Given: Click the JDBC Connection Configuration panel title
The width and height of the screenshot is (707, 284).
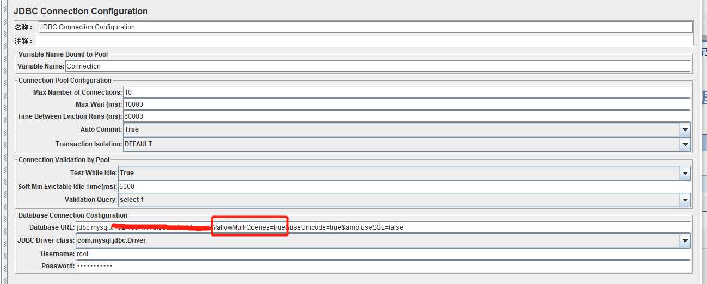Looking at the screenshot, I should pos(81,11).
